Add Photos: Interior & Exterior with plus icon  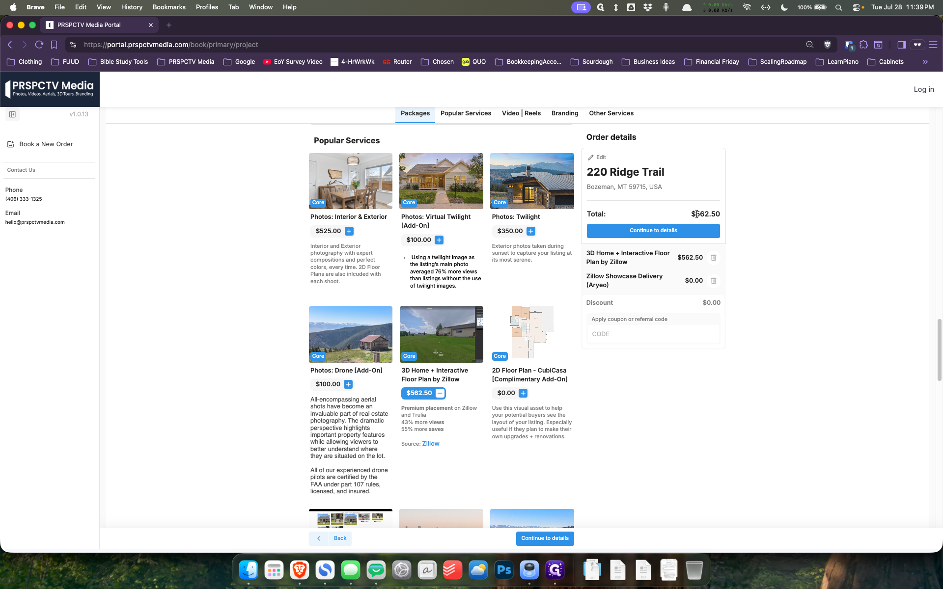pyautogui.click(x=349, y=231)
